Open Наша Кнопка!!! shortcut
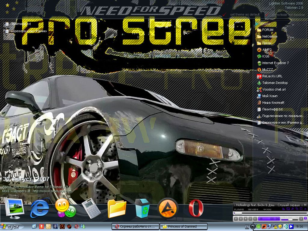 click(x=271, y=103)
